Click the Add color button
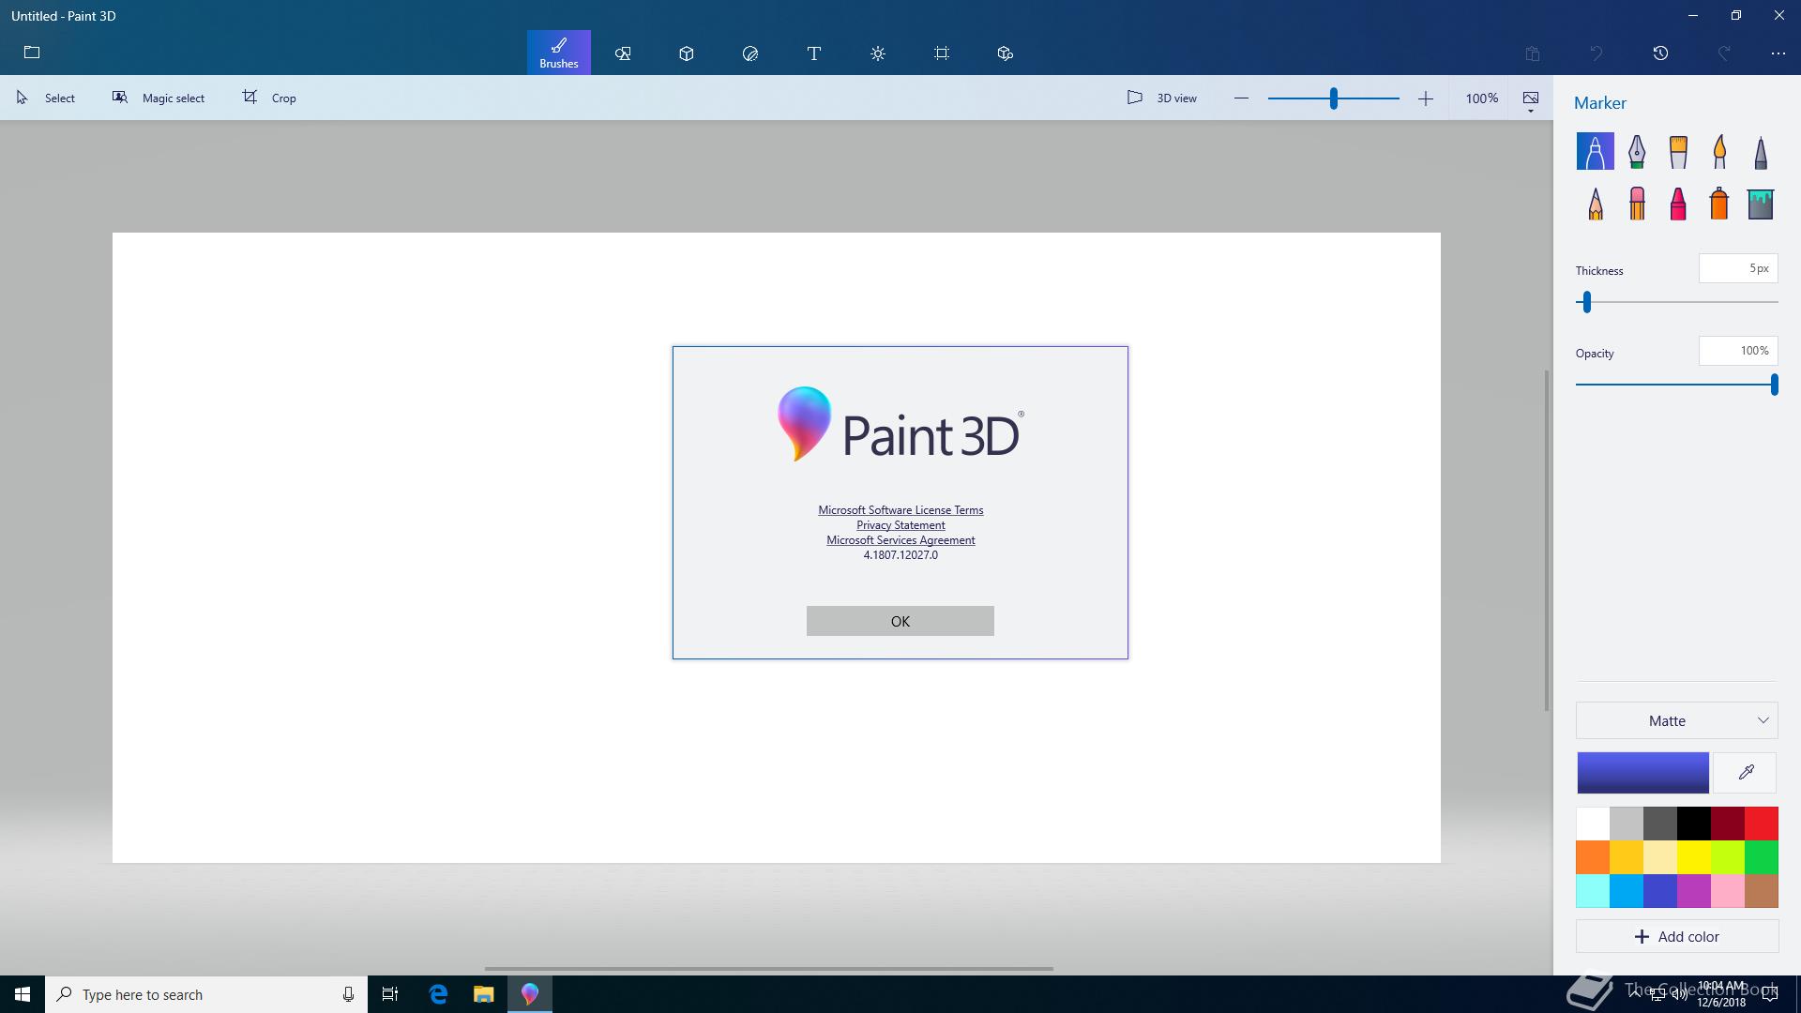Viewport: 1801px width, 1013px height. pyautogui.click(x=1677, y=936)
